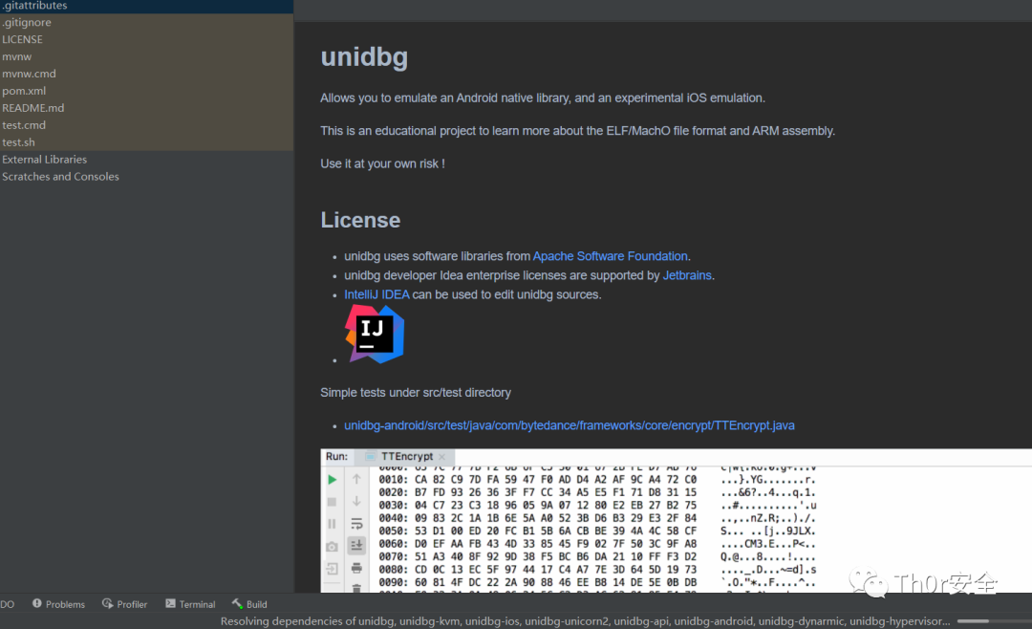The image size is (1032, 629).
Task: Click the unidbg heading text
Action: point(365,57)
